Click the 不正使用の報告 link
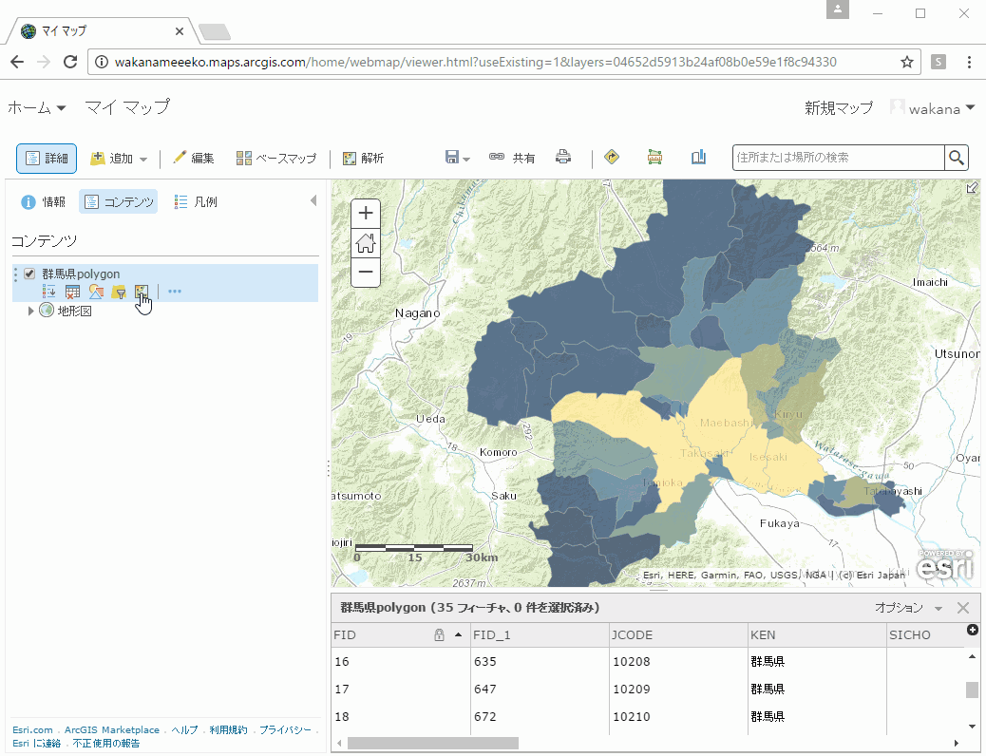986x756 pixels. (105, 743)
